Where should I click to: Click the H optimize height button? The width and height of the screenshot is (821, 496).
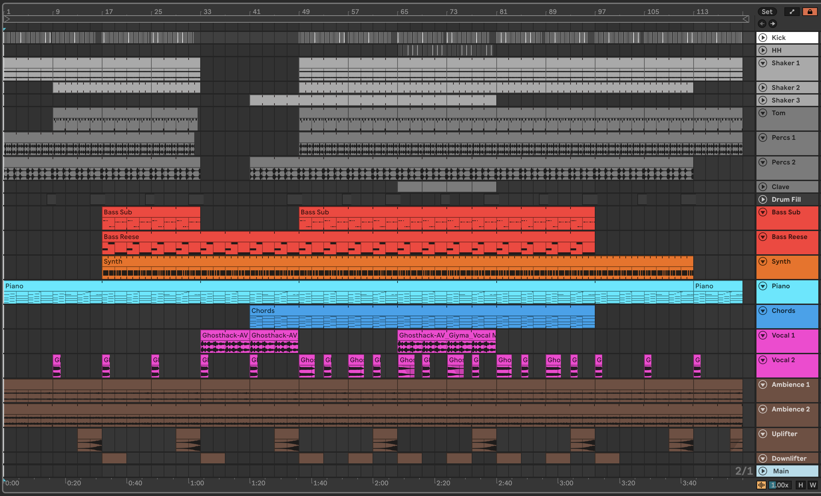coord(800,485)
